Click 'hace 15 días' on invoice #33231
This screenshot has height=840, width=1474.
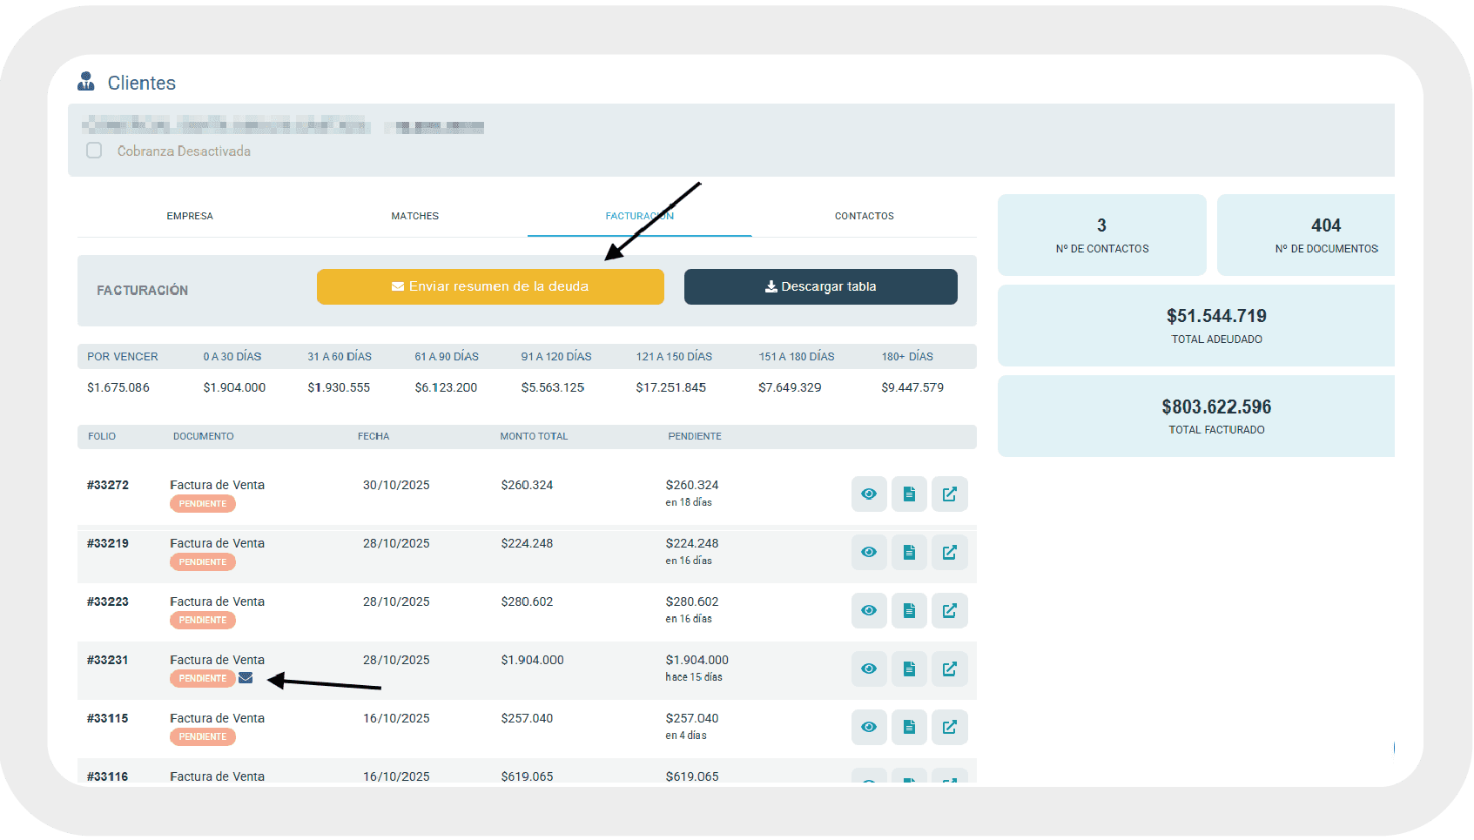[694, 677]
